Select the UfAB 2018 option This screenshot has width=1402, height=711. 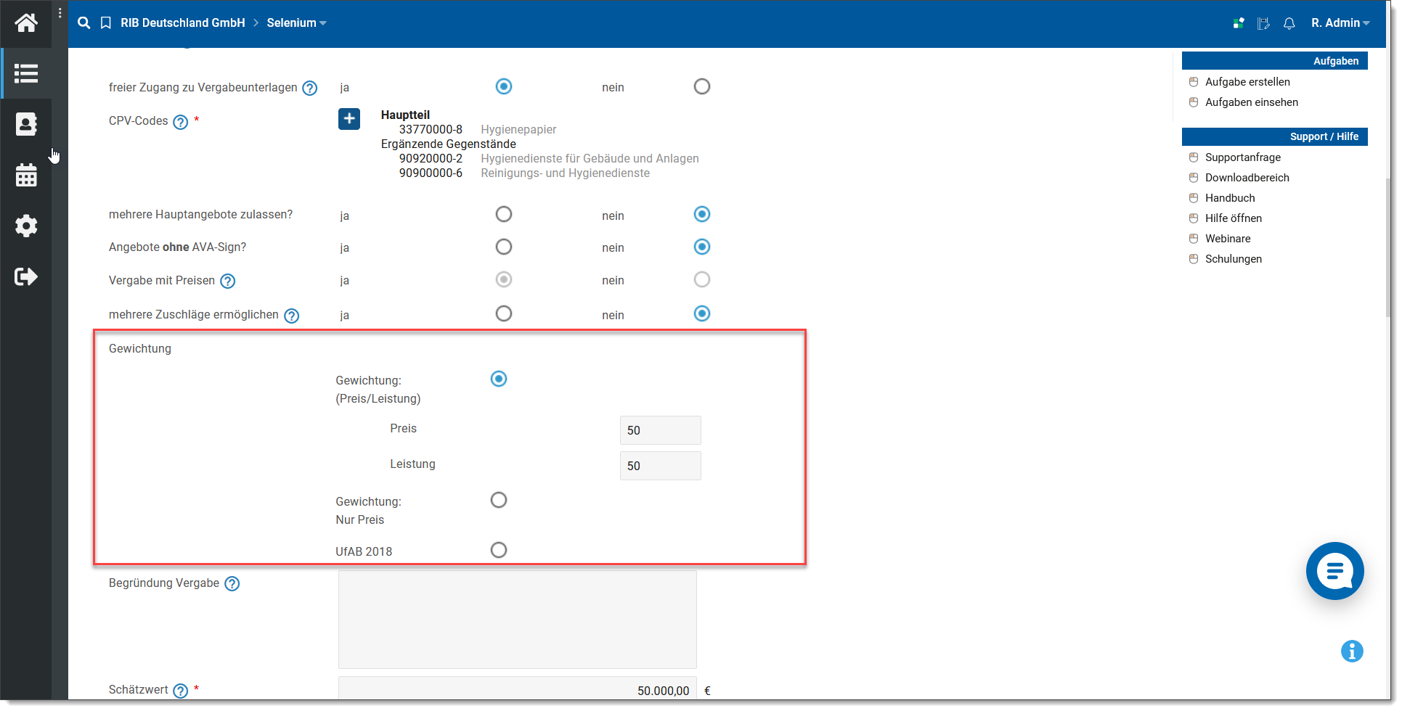[499, 550]
